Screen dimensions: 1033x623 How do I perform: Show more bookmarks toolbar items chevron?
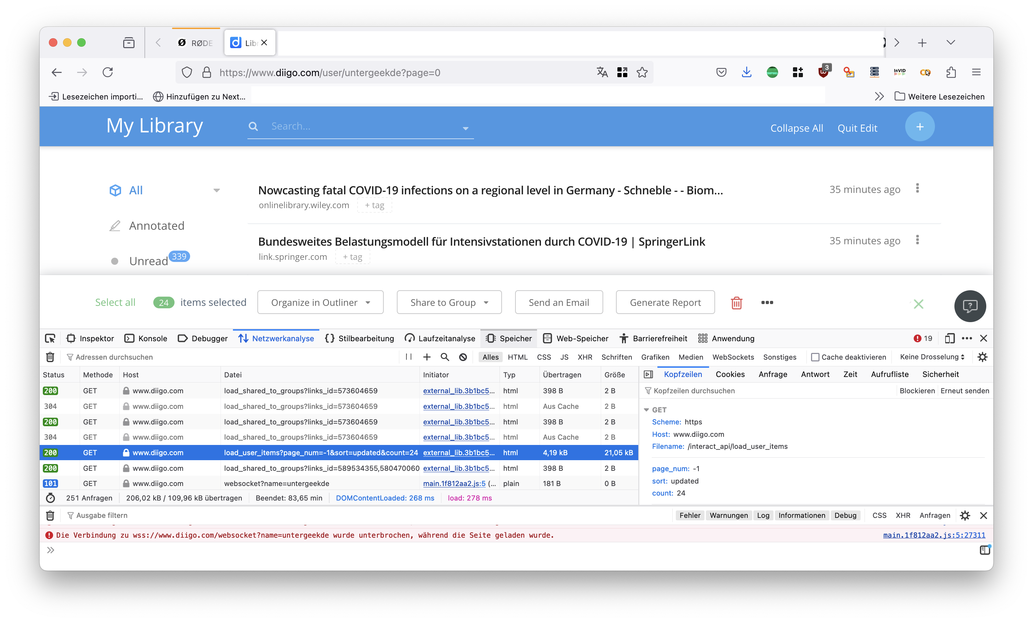click(879, 96)
